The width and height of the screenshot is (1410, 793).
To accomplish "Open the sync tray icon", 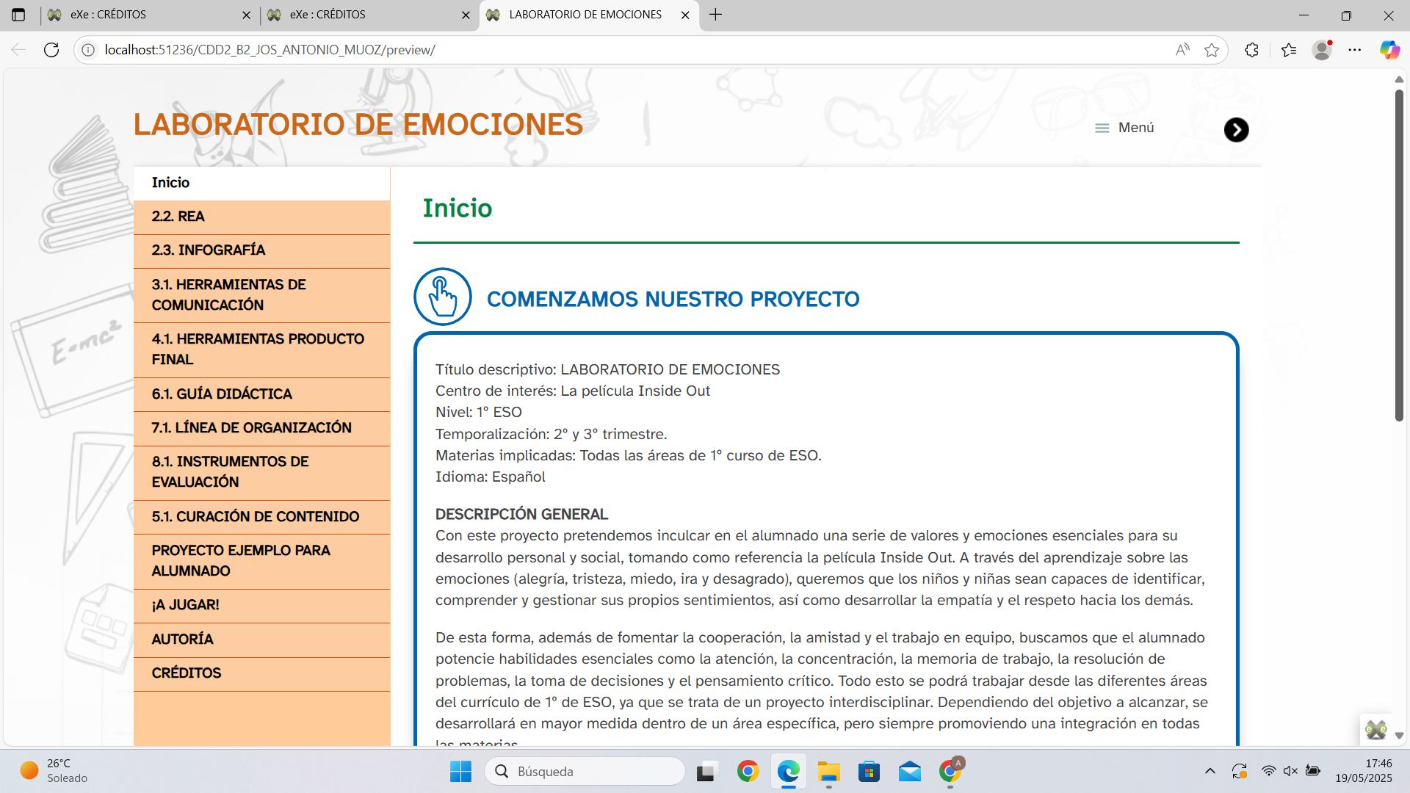I will click(1240, 772).
